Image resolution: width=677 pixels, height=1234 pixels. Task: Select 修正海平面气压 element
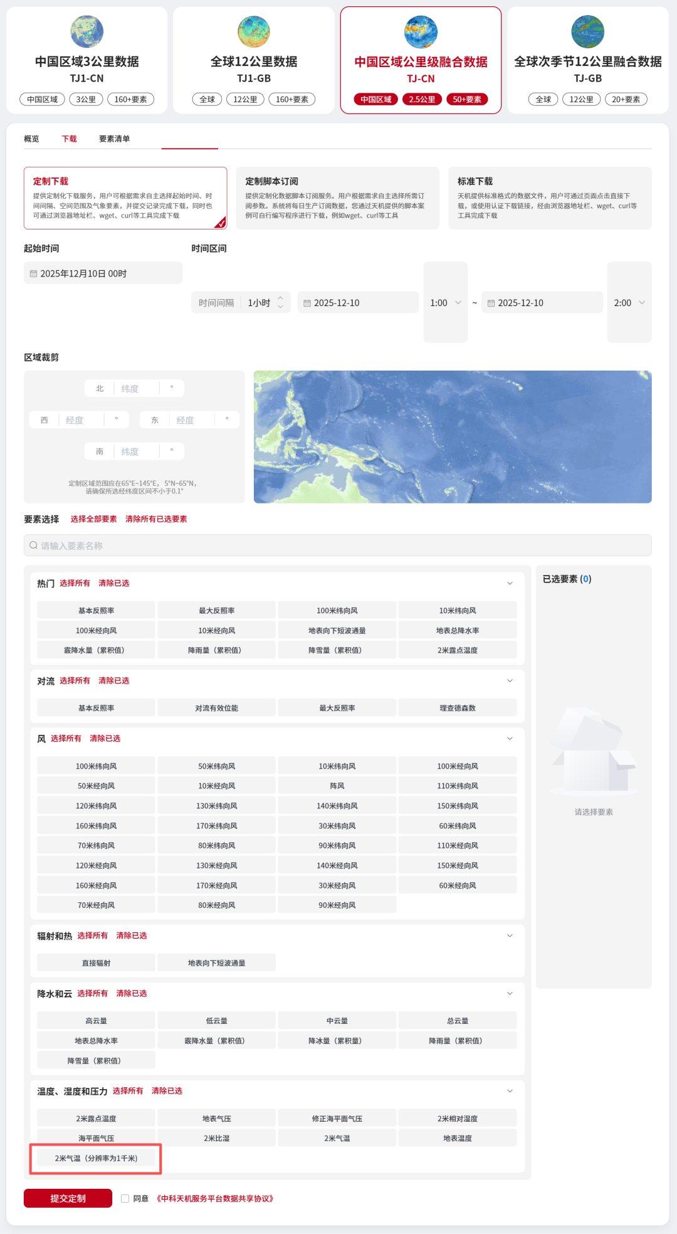pos(337,1119)
